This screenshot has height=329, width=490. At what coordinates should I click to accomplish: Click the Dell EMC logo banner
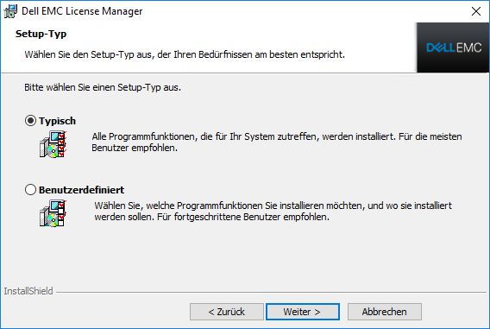tap(453, 47)
